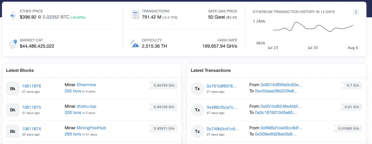Image resolution: width=372 pixels, height=144 pixels.
Task: Open recipient address 0x509edfd28eb5b8...
Action: pyautogui.click(x=276, y=134)
